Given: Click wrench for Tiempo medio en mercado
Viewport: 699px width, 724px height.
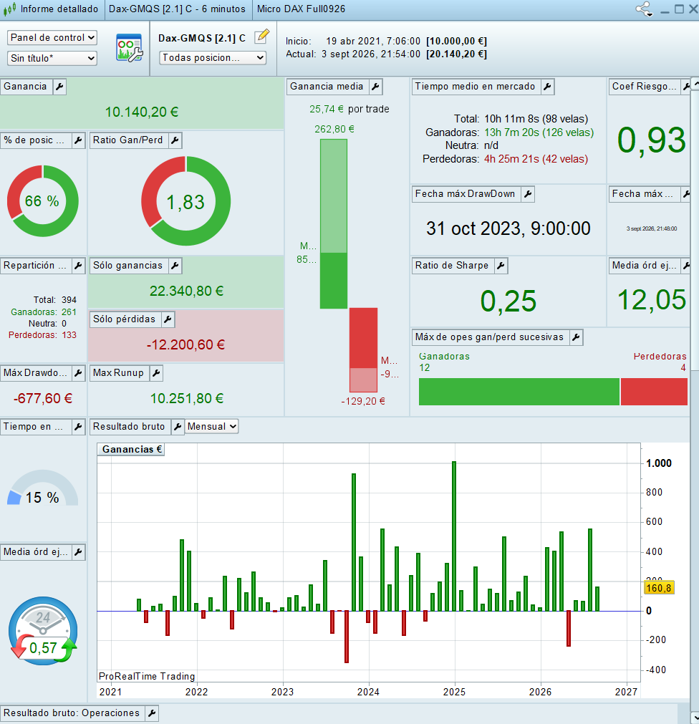Looking at the screenshot, I should click(547, 87).
